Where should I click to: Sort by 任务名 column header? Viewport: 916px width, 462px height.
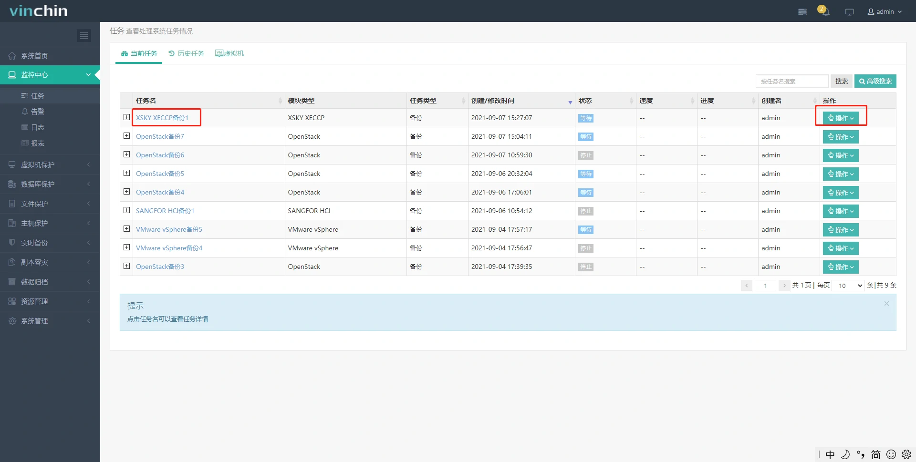(209, 101)
